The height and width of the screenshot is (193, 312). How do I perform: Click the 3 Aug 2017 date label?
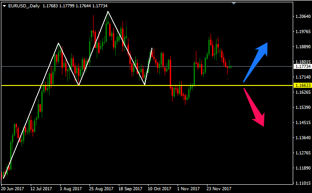71,188
